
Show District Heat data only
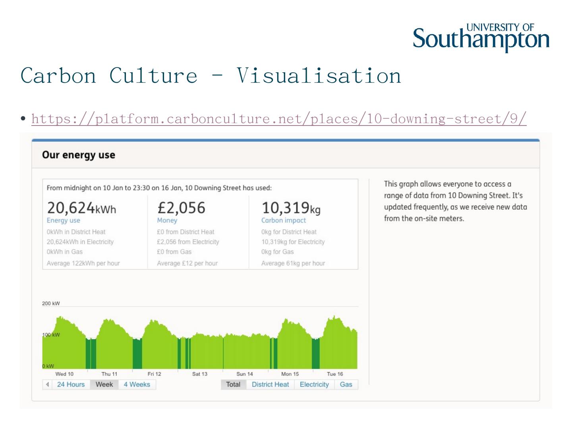(270, 385)
